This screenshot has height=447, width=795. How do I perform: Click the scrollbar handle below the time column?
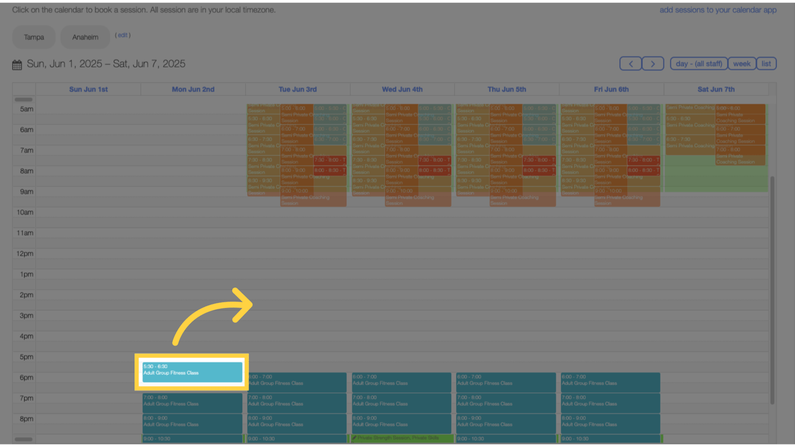(24, 439)
